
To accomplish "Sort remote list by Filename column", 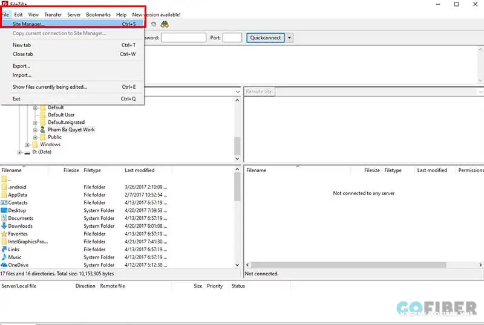I will (x=298, y=170).
